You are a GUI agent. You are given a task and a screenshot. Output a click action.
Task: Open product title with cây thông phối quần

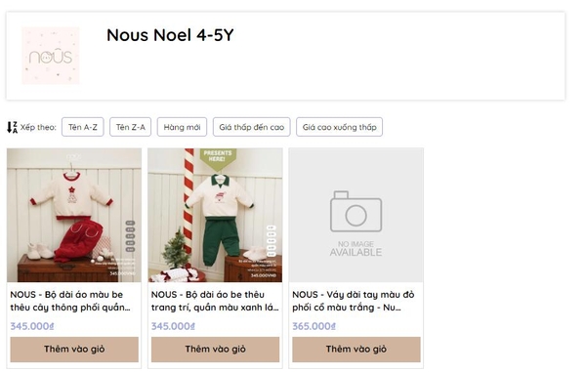(70, 301)
